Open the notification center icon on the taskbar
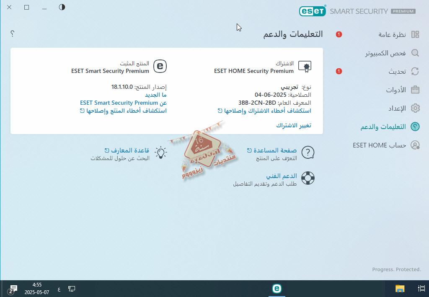The width and height of the screenshot is (429, 297). point(13,289)
